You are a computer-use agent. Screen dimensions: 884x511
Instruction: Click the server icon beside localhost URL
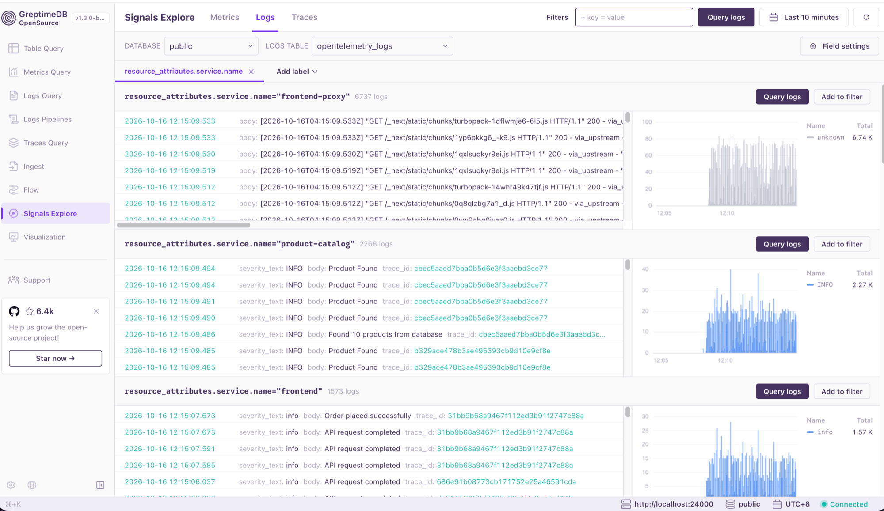[x=626, y=504]
